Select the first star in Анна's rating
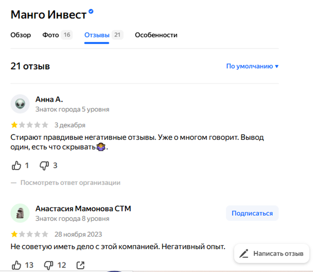Viewport: 313px width, 272px height. click(x=14, y=125)
